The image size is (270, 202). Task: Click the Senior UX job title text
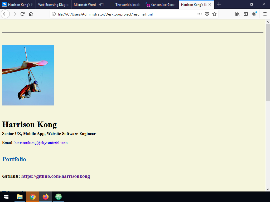point(49,134)
